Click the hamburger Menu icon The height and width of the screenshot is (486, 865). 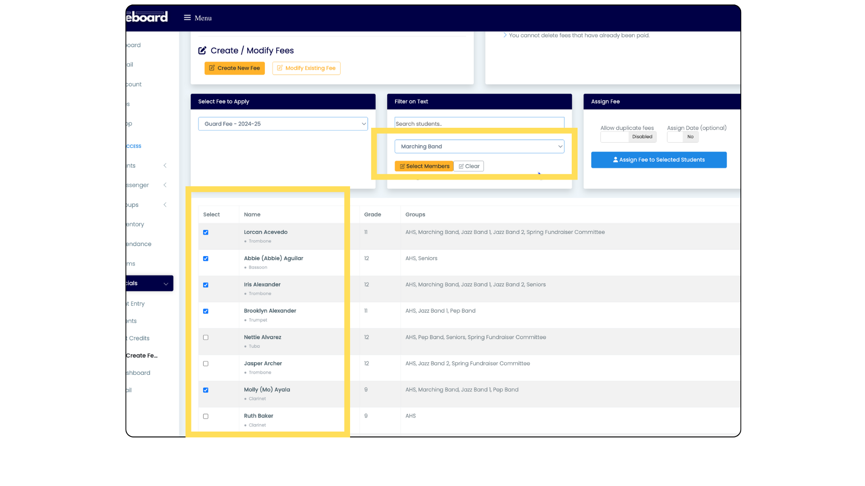[x=187, y=18]
